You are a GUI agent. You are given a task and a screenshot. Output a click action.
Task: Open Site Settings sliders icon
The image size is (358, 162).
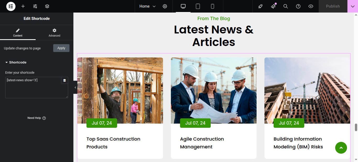pos(35,6)
